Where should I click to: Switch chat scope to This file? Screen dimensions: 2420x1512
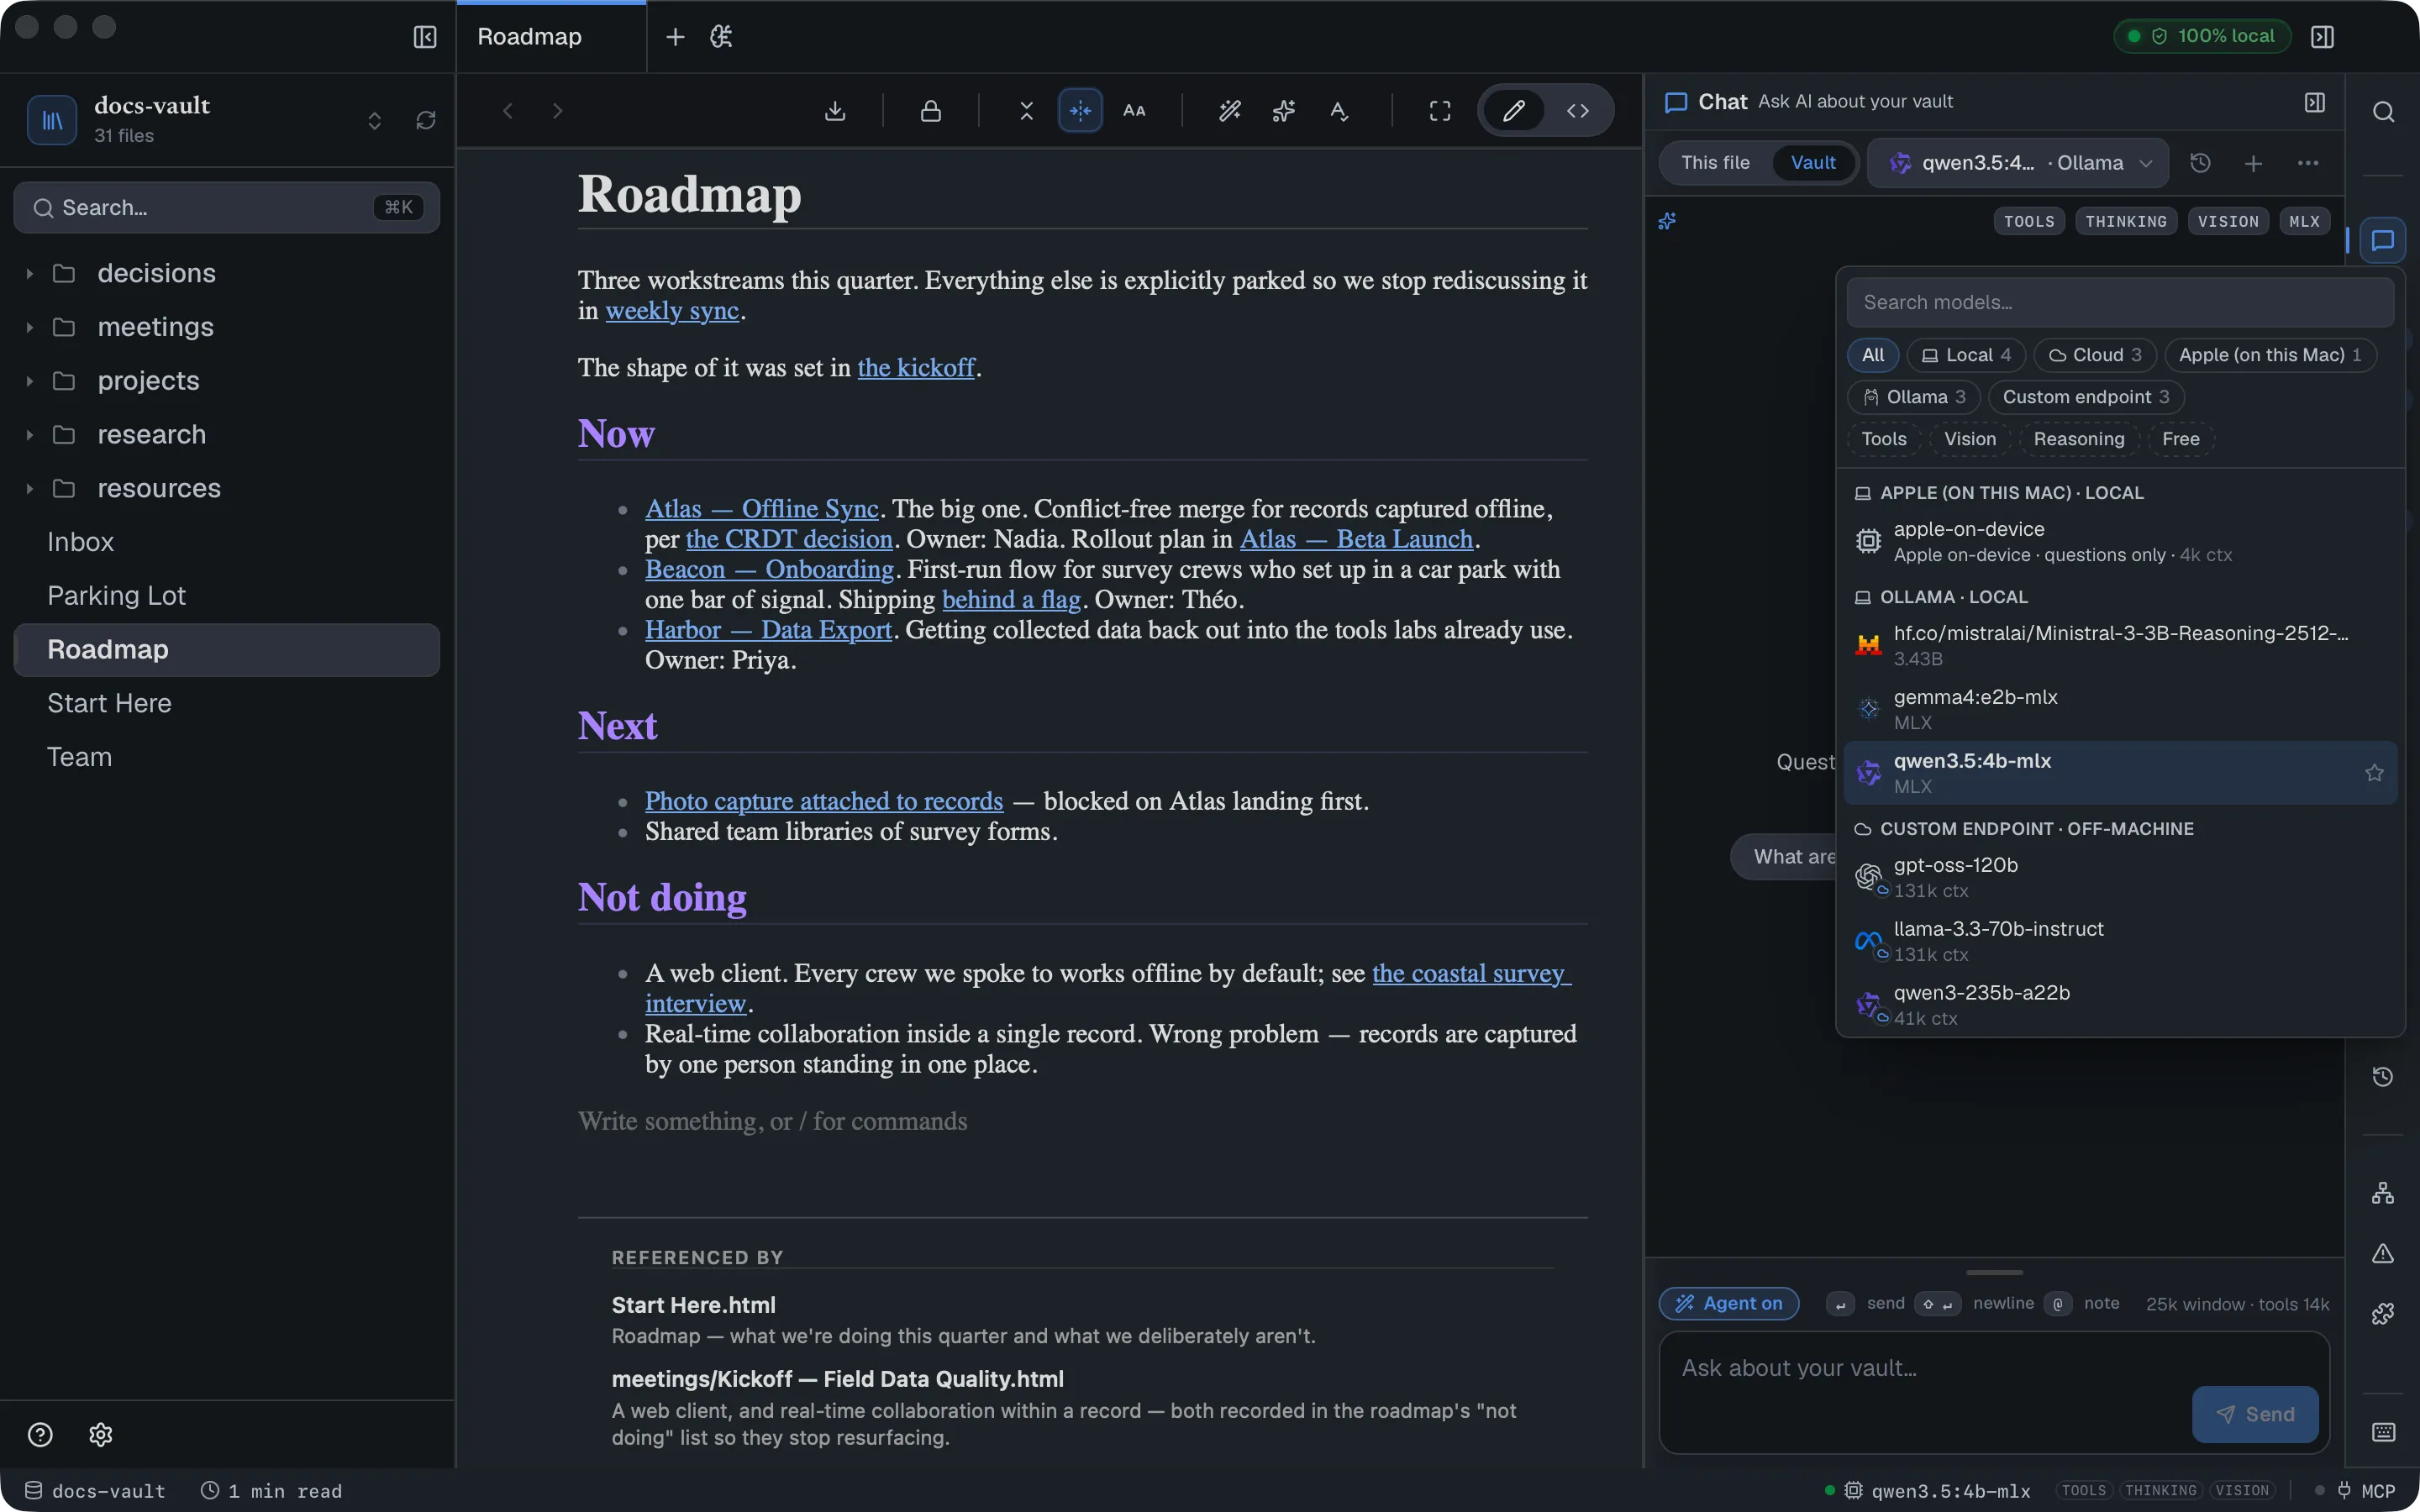1715,163
